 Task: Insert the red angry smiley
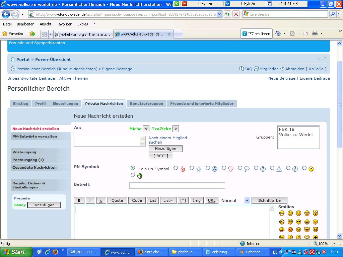290,230
